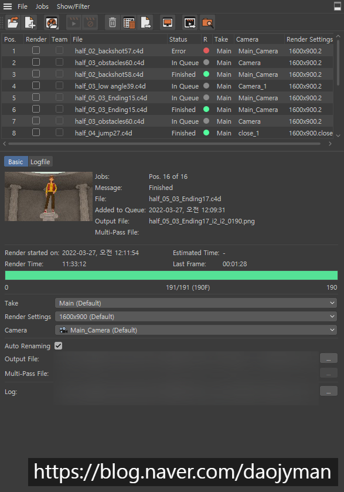The image size is (344, 492).
Task: Click the job list horizontal scrollbar
Action: click(x=164, y=144)
